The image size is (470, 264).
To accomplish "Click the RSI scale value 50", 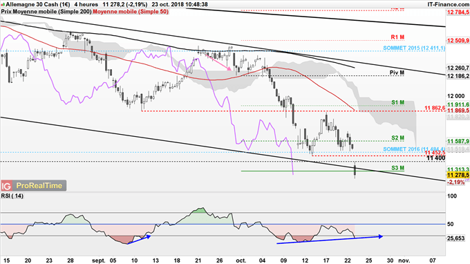I will 451,224.
